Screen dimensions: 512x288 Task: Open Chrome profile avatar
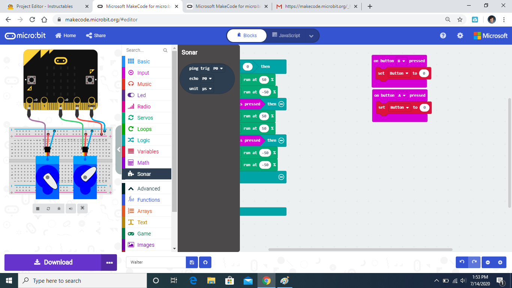492,19
